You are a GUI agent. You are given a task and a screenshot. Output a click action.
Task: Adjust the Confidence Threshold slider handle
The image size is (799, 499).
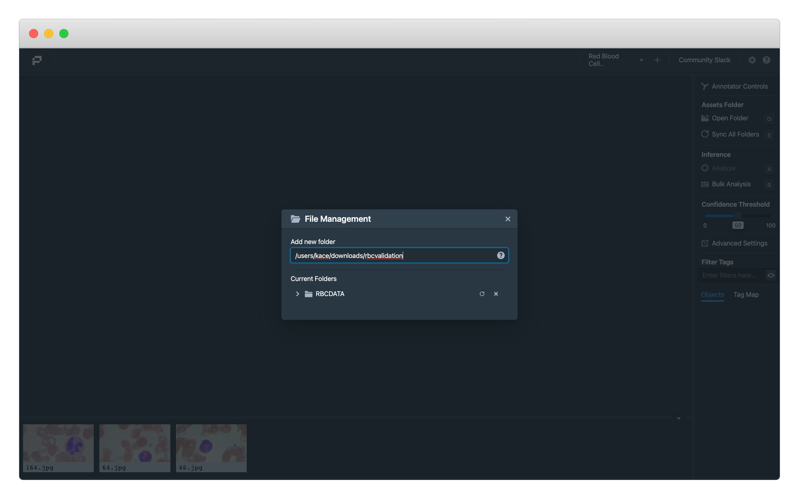[738, 216]
